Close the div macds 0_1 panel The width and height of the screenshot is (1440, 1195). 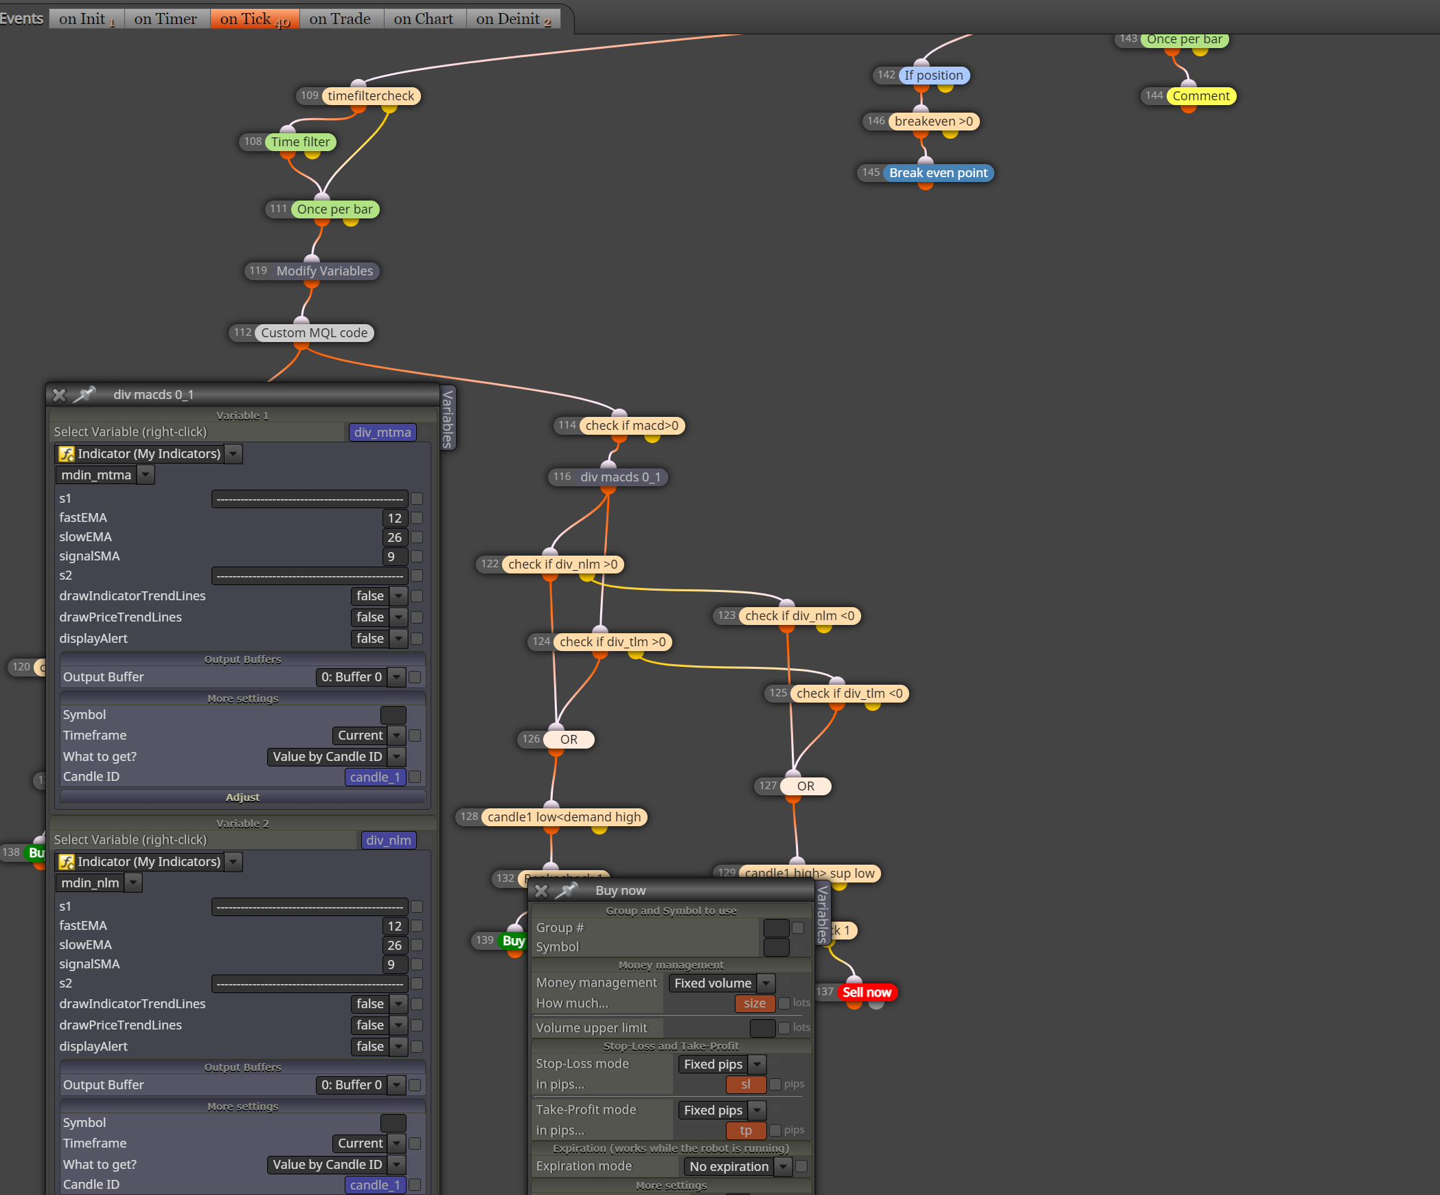pos(59,395)
